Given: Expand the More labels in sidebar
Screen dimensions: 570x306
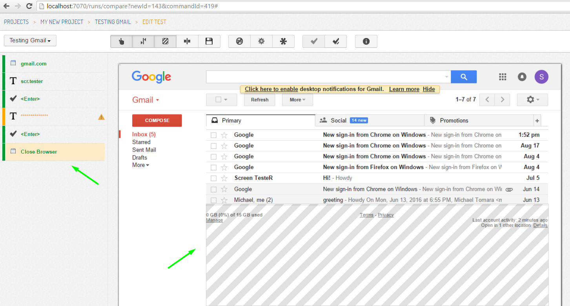Looking at the screenshot, I should pos(140,165).
